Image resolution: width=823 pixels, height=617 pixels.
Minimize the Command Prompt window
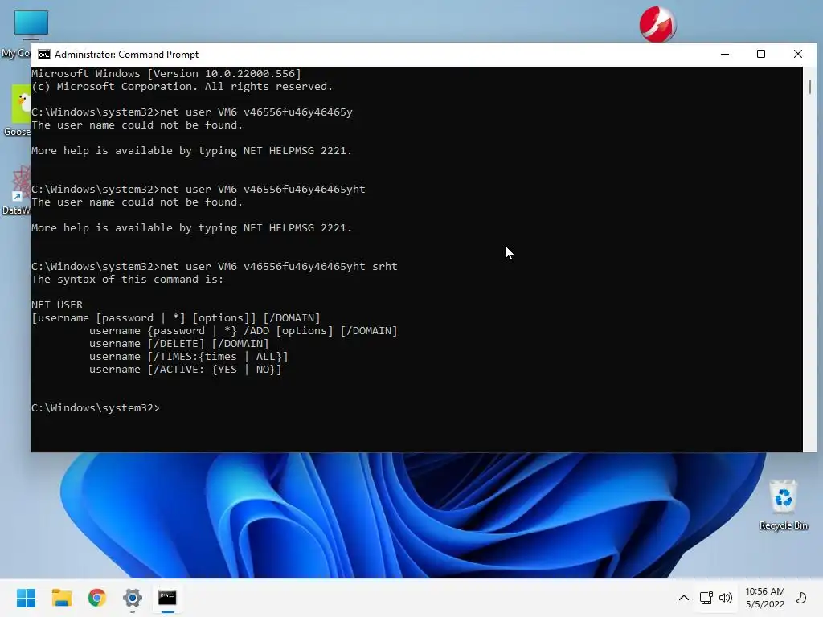click(x=725, y=54)
